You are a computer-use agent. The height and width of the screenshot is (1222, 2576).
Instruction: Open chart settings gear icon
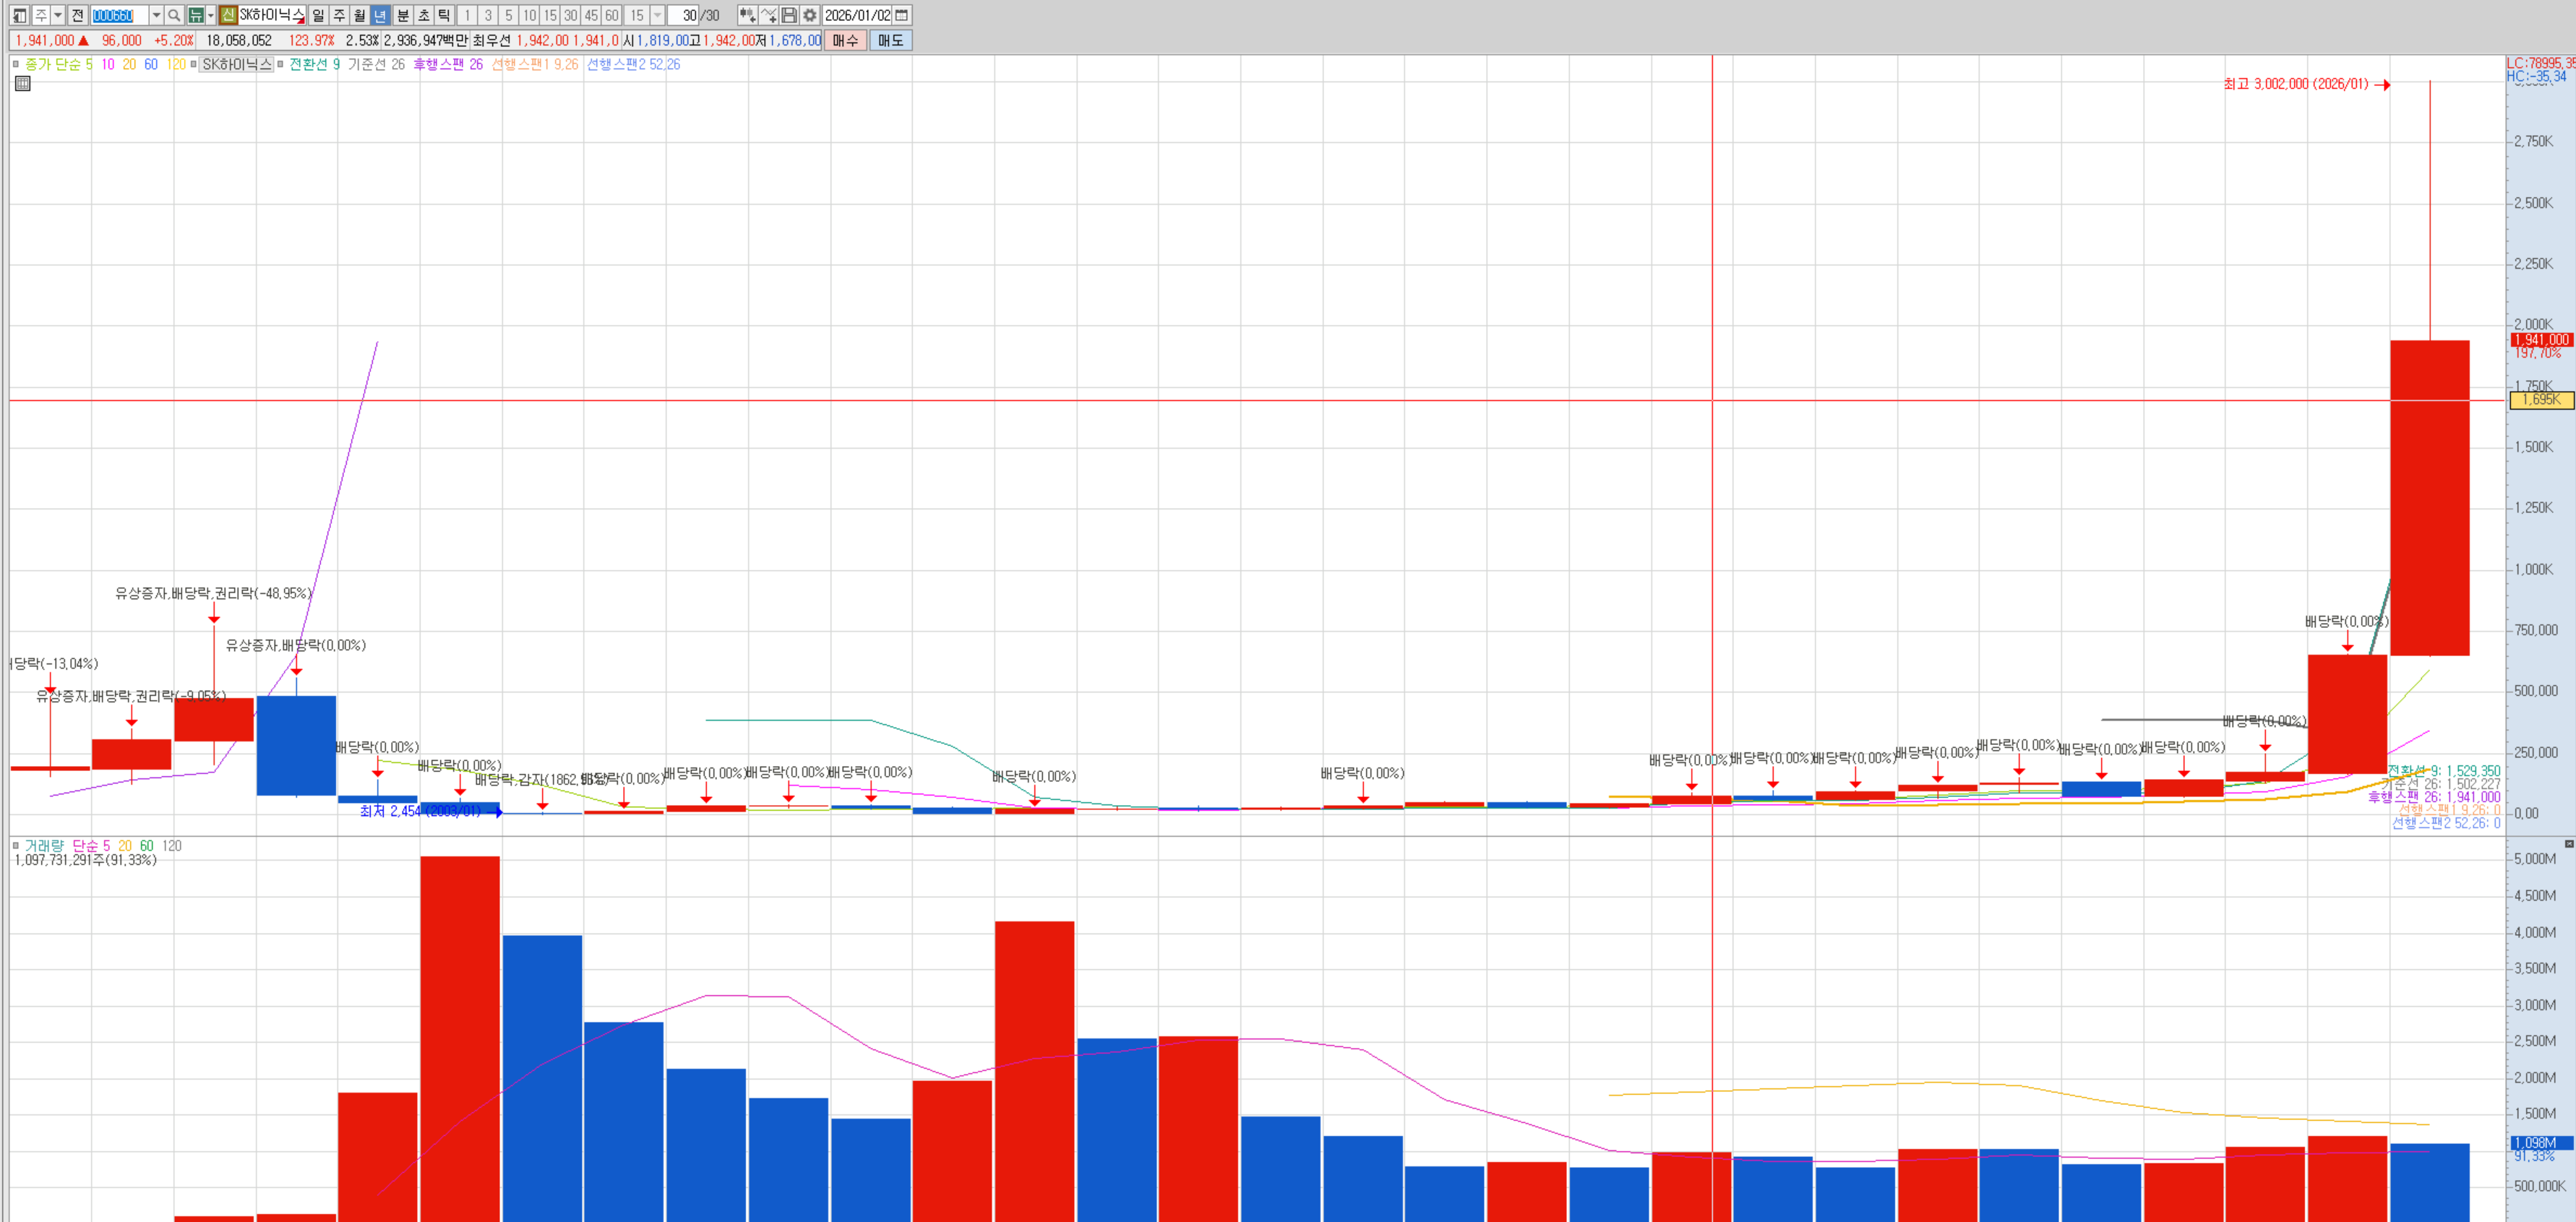(x=810, y=15)
